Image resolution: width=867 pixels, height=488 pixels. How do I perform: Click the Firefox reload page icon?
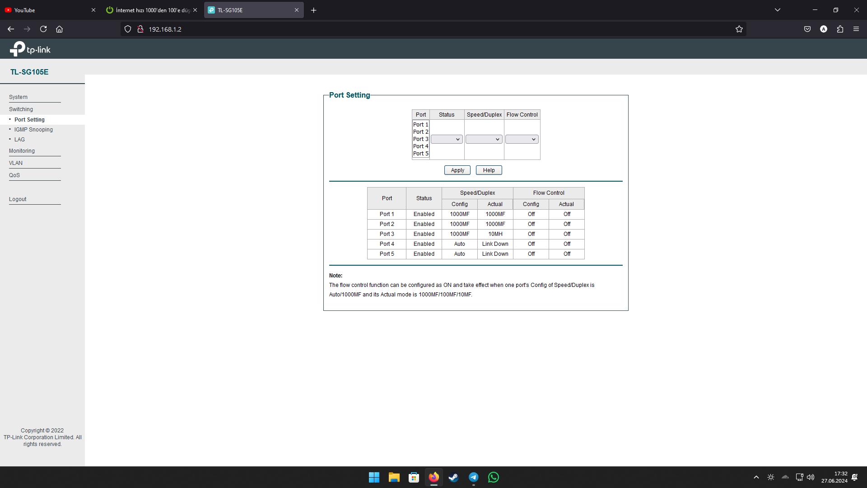pyautogui.click(x=43, y=29)
